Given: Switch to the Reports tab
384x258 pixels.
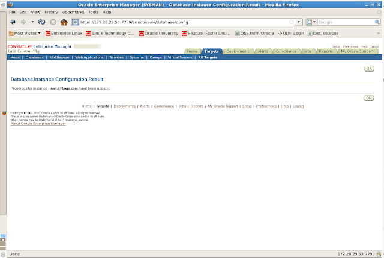Looking at the screenshot, I should click(x=326, y=51).
